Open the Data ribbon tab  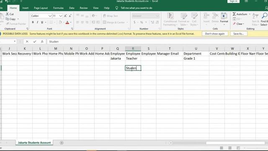coord(72,8)
